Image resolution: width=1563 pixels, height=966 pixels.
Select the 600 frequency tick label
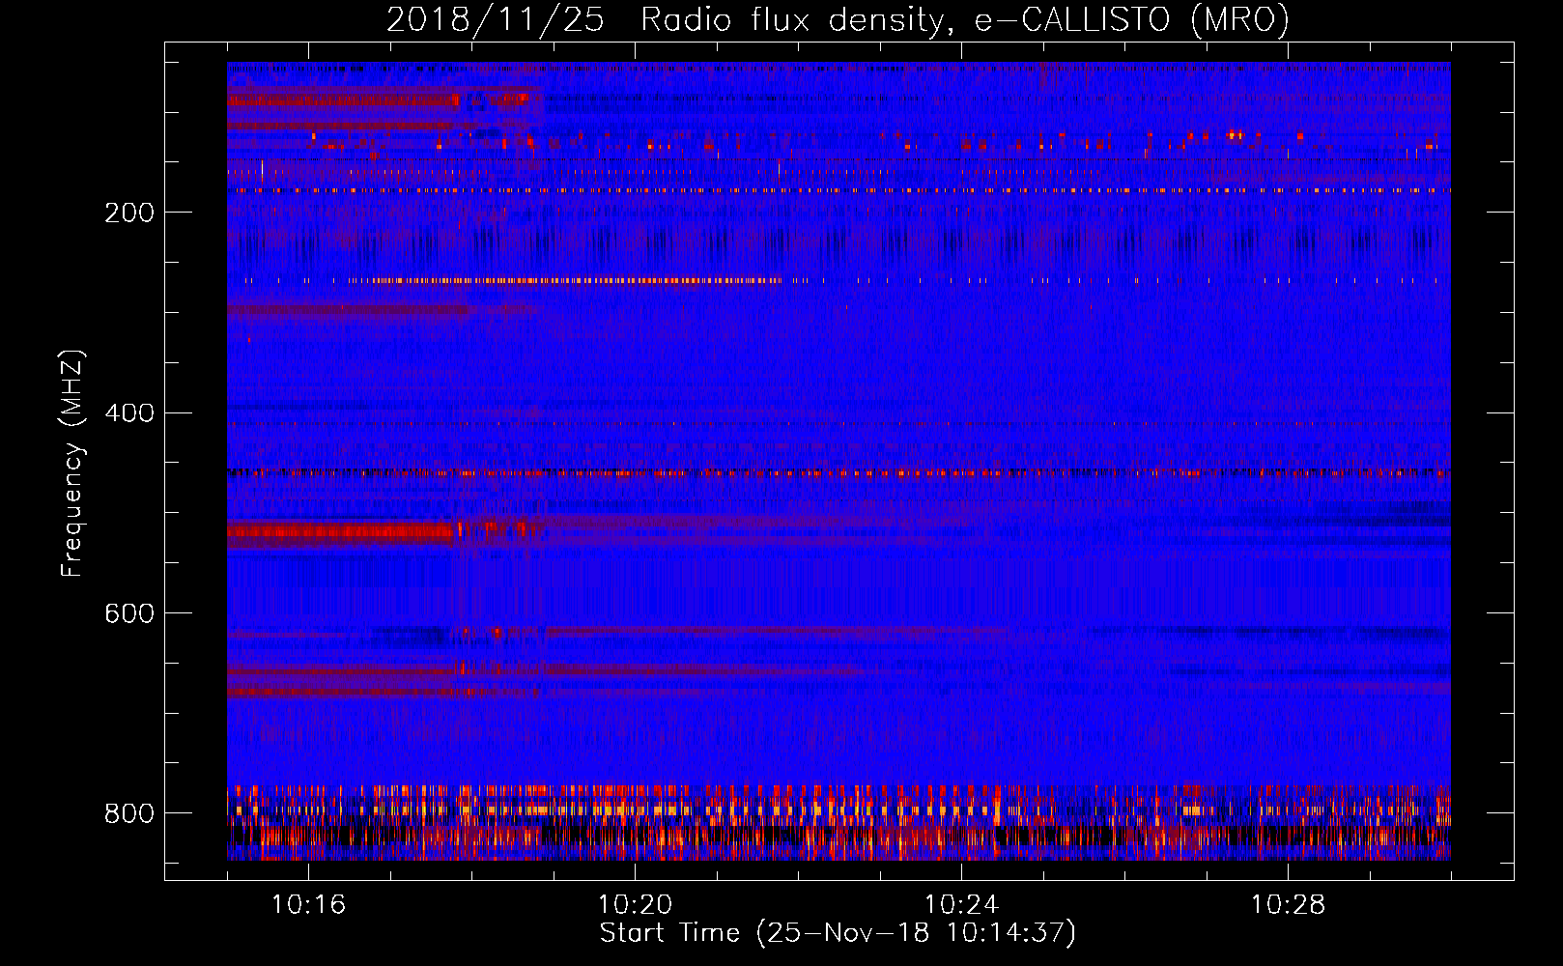click(x=129, y=614)
